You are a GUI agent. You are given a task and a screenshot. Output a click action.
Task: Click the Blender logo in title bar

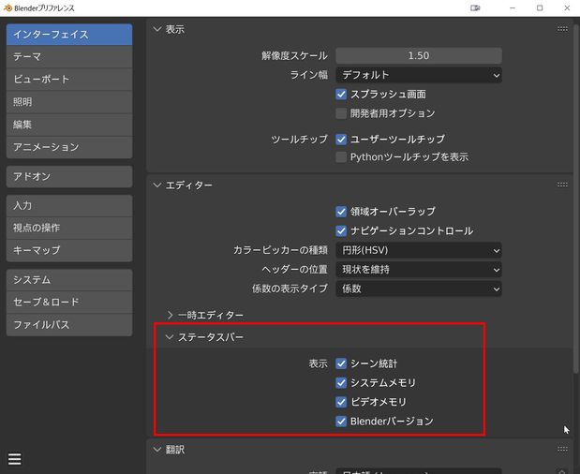click(7, 7)
